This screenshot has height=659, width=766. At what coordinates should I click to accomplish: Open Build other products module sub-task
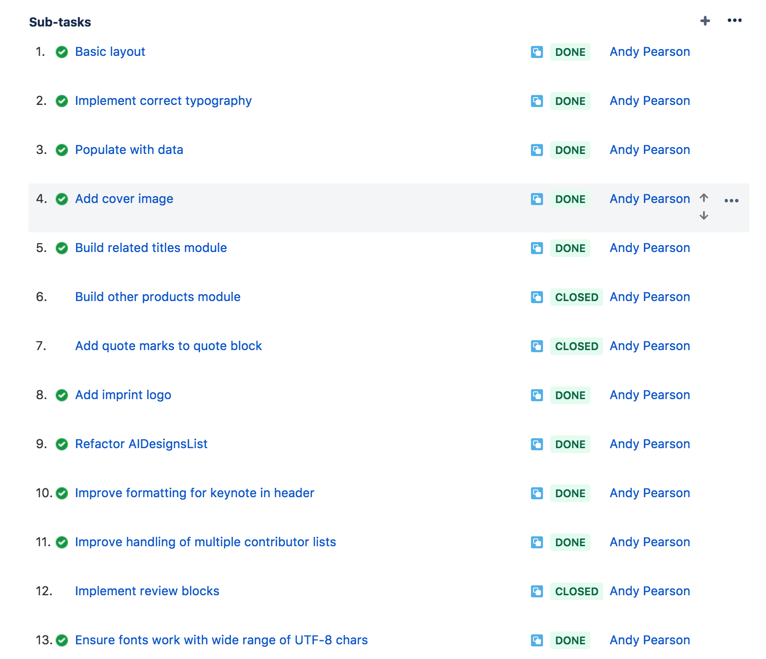point(157,297)
